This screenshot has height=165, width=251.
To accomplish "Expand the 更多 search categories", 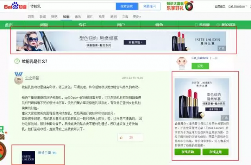I will [x=137, y=16].
